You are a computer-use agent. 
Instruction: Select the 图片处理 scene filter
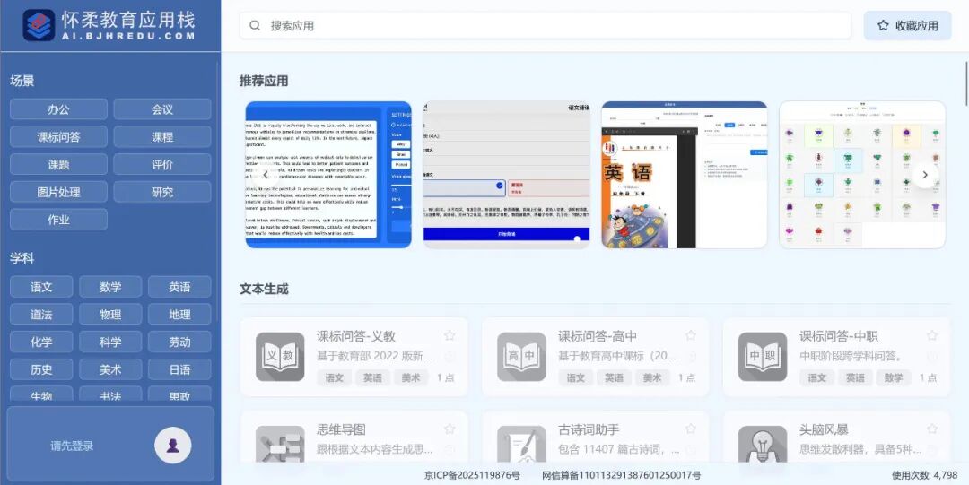(x=58, y=192)
